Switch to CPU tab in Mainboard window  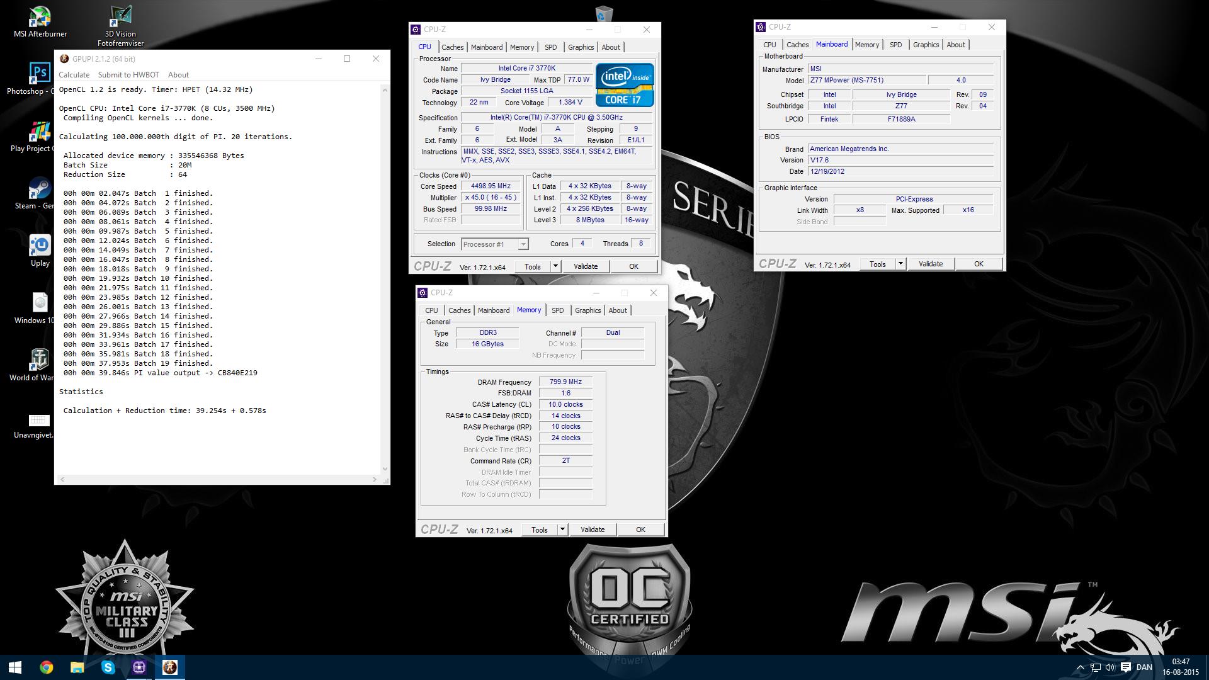(769, 45)
